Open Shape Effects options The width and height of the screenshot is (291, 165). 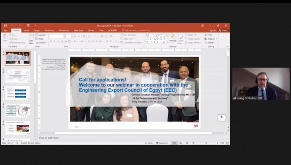(x=192, y=43)
